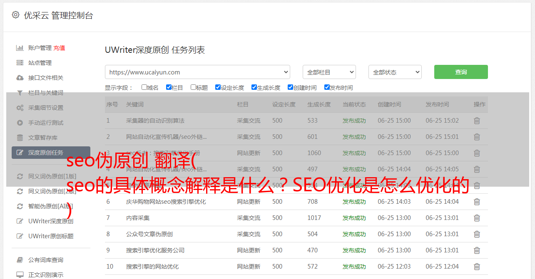The width and height of the screenshot is (535, 279).
Task: Click the bar chart icon for 账户管理
Action: (20, 48)
